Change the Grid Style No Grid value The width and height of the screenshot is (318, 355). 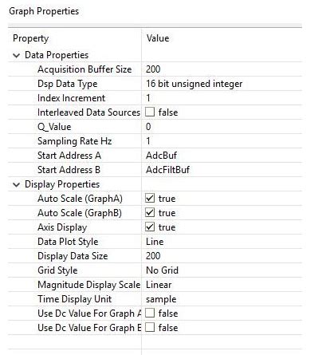tap(222, 270)
